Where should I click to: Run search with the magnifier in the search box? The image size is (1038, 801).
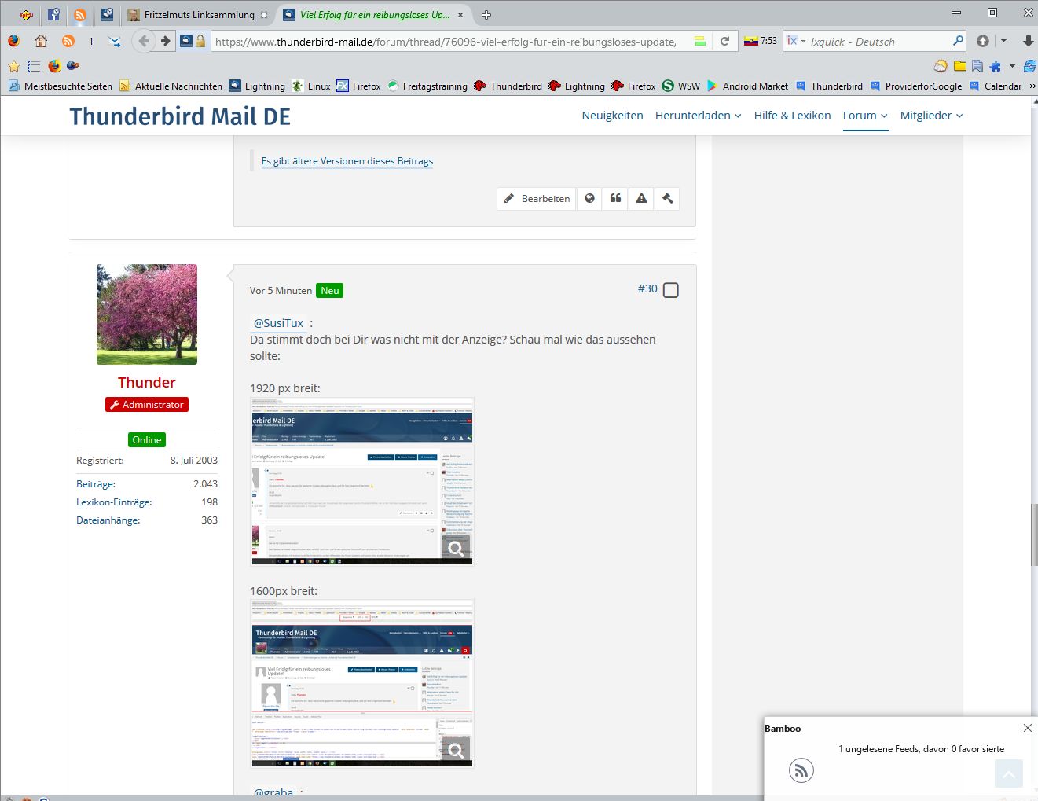(x=958, y=41)
